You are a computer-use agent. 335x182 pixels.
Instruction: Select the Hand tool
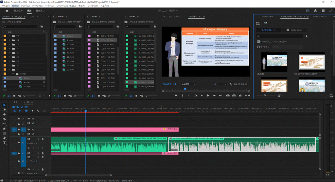[4, 138]
